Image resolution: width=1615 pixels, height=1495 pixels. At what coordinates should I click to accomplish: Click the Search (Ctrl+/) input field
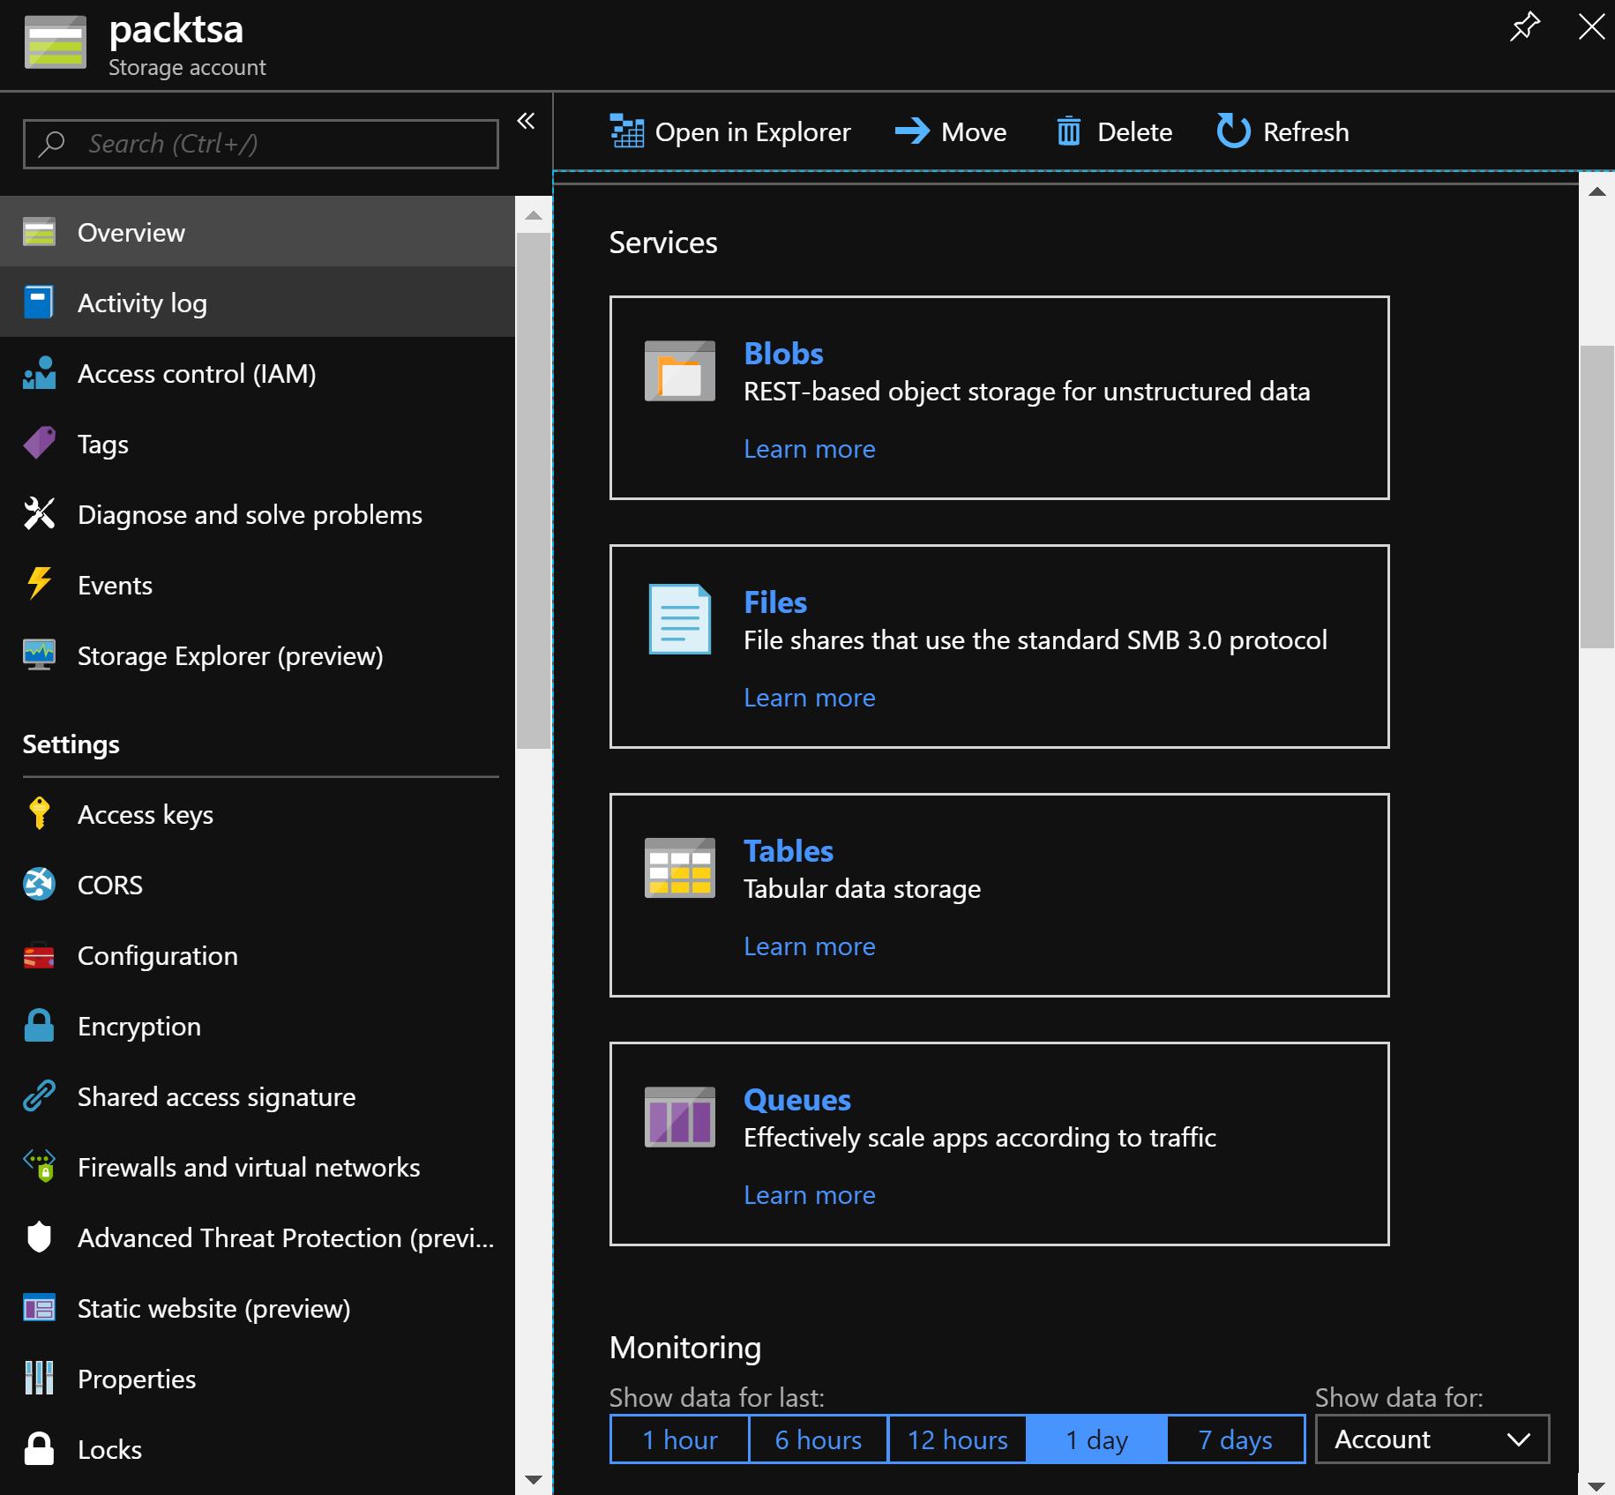261,144
